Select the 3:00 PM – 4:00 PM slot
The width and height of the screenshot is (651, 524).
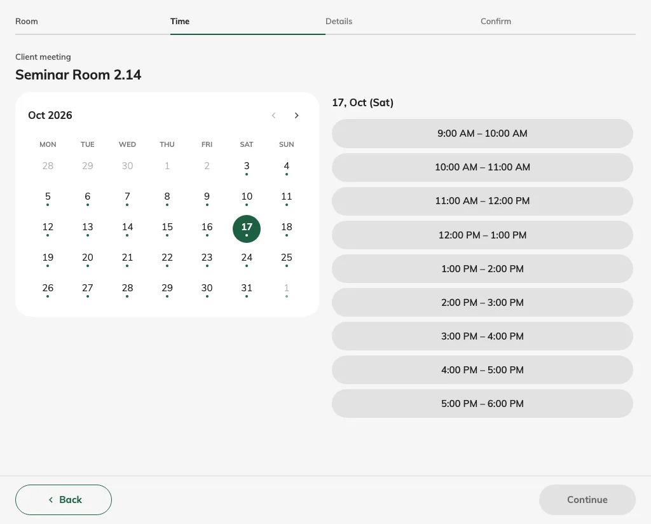pos(483,336)
